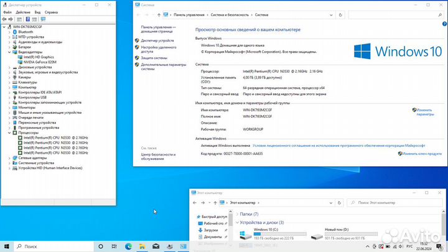The image size is (448, 252).
Task: Click Панель управления breadcrumb in System window
Action: pyautogui.click(x=189, y=15)
